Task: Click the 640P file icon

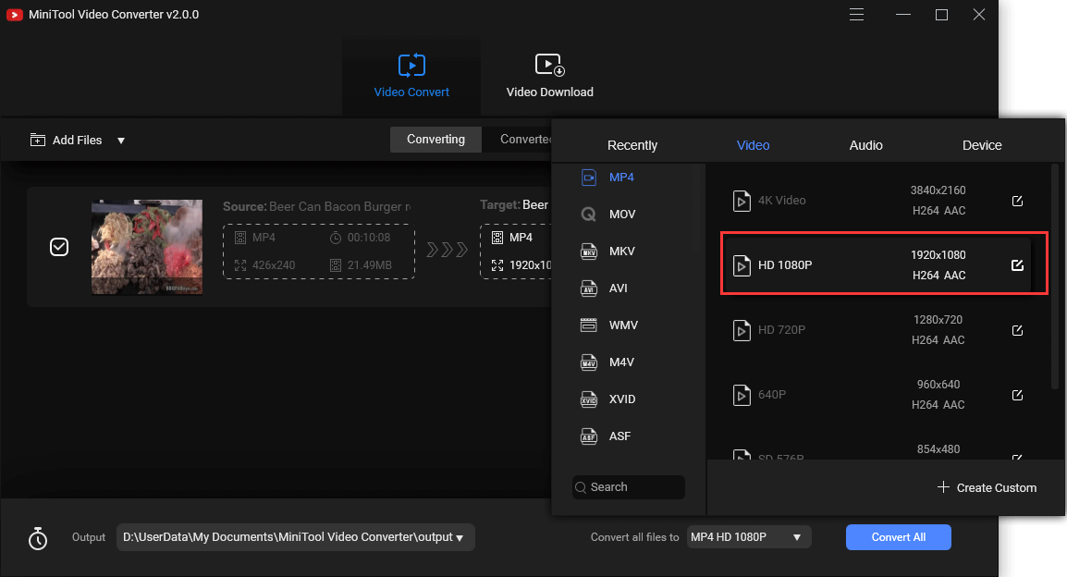Action: pos(741,395)
